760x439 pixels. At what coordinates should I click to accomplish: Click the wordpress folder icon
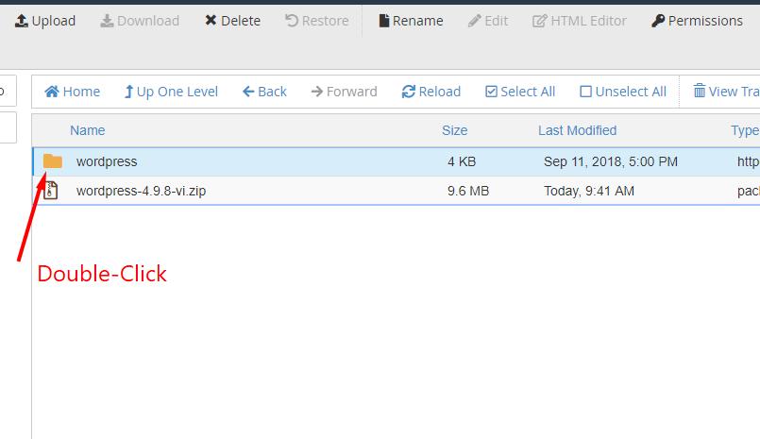tap(52, 161)
